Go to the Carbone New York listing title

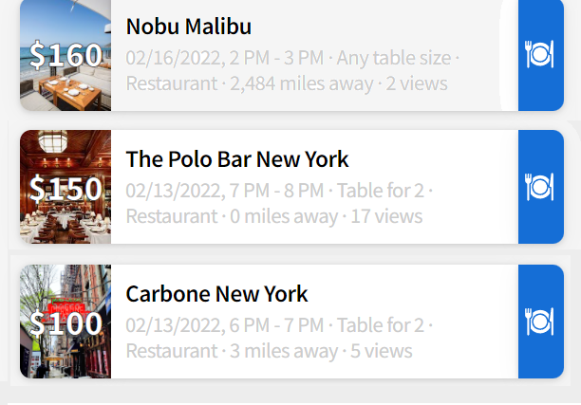[x=217, y=294]
